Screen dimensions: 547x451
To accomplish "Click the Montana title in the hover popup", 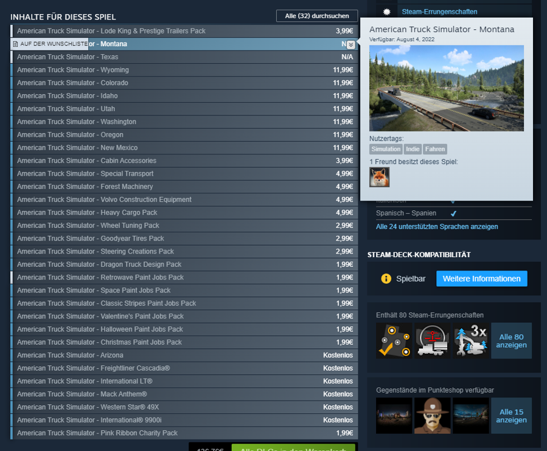I will 442,29.
